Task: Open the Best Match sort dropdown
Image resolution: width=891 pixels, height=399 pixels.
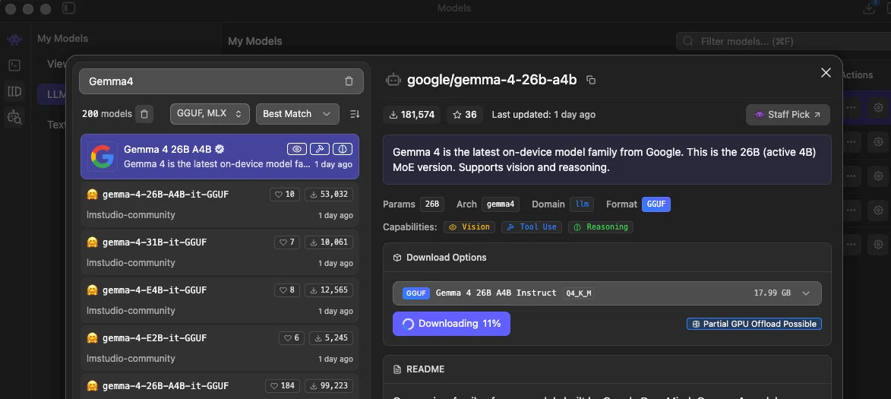Action: pos(297,114)
